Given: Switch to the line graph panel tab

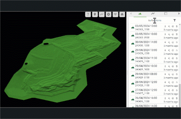Looking at the screenshot, I should pos(153,14).
